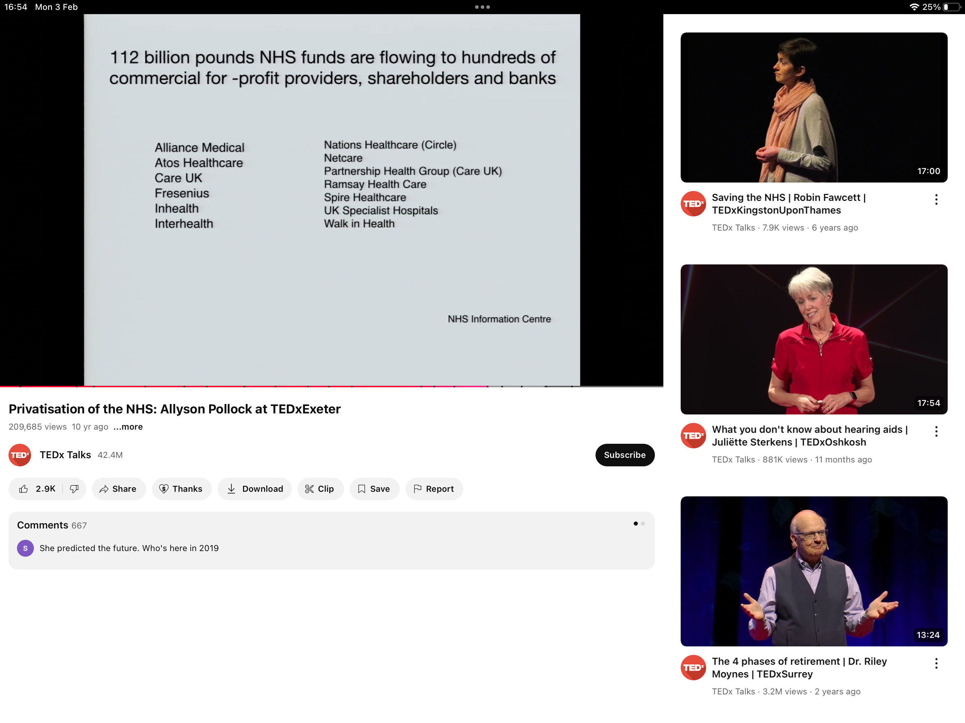Screen dimensions: 965x723
Task: Open options menu for Saving the NHS video
Action: click(936, 200)
